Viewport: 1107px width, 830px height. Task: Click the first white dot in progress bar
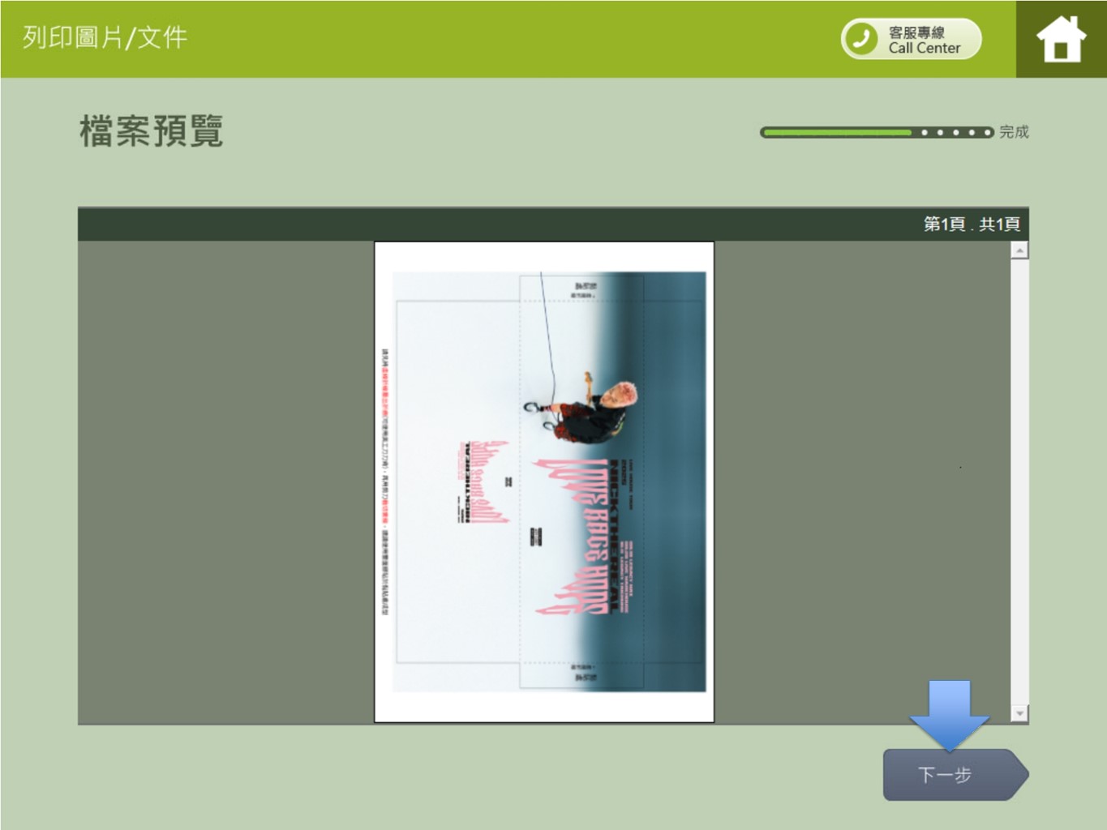click(x=925, y=132)
